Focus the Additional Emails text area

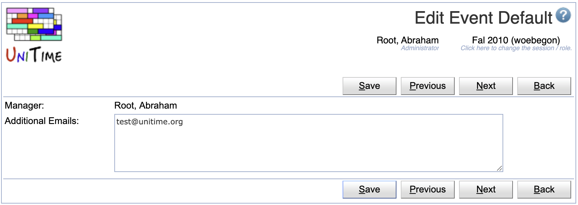pos(308,143)
